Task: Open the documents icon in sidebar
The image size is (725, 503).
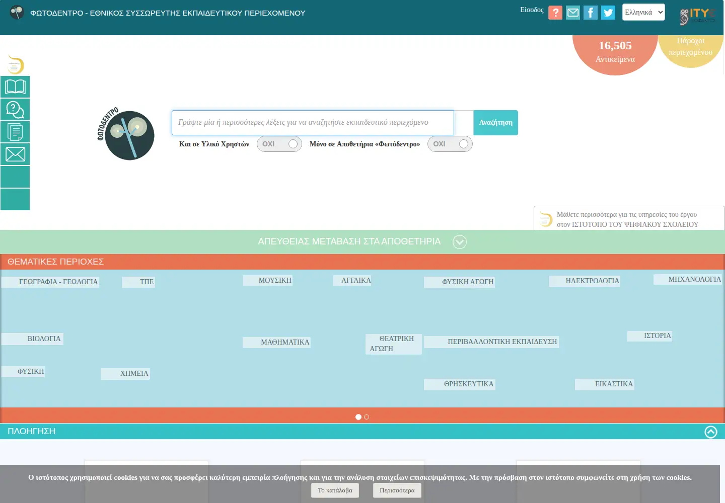Action: click(15, 132)
